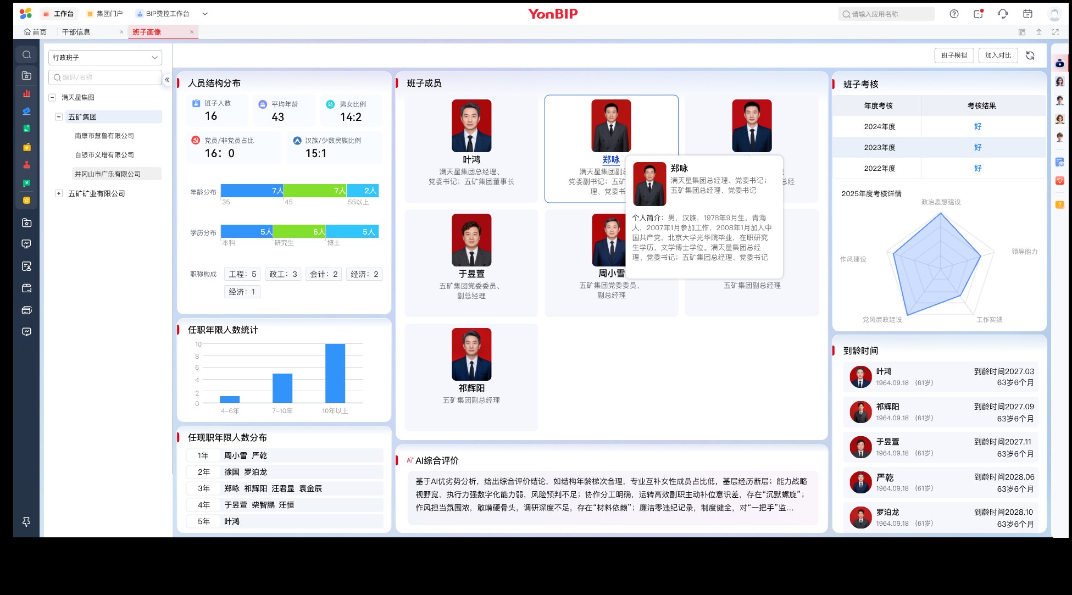Click the 编码/名称 search field

click(x=105, y=77)
